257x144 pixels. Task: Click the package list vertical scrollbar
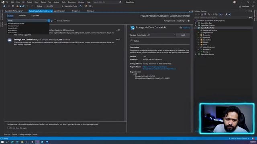point(125,73)
